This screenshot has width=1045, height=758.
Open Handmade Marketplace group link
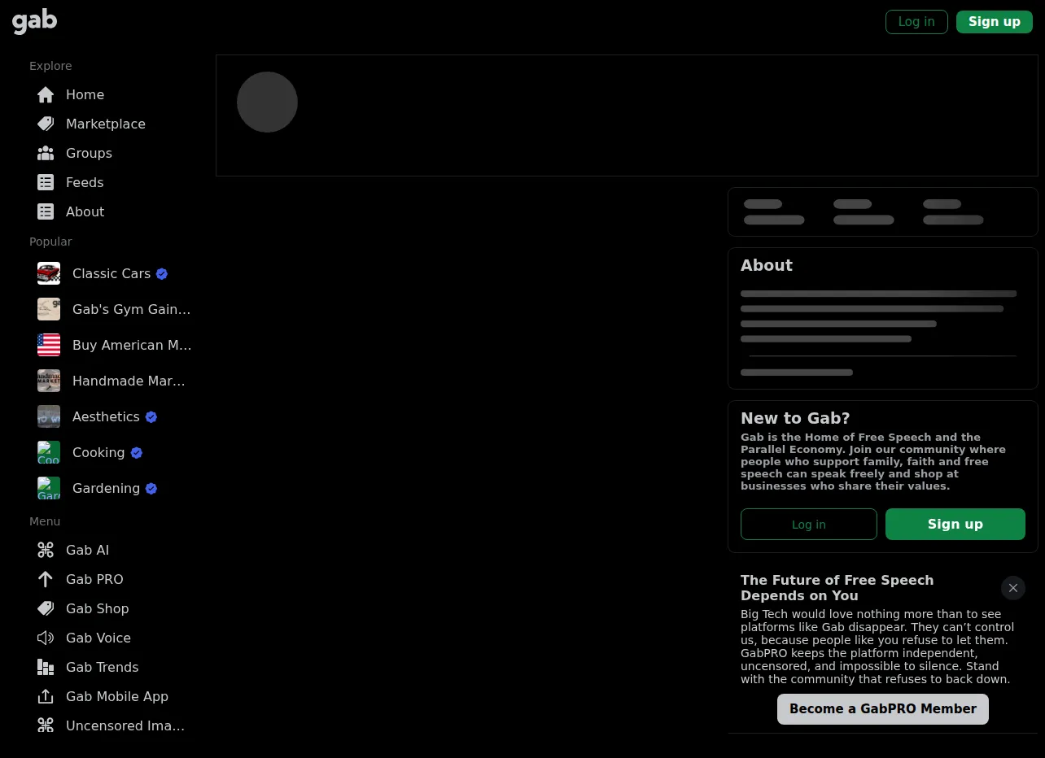click(129, 381)
